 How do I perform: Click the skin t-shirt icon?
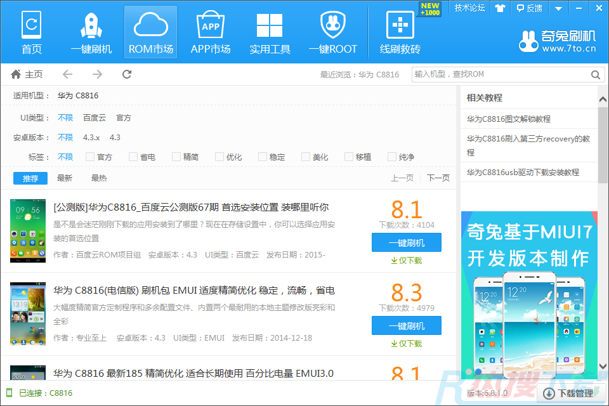[x=500, y=8]
